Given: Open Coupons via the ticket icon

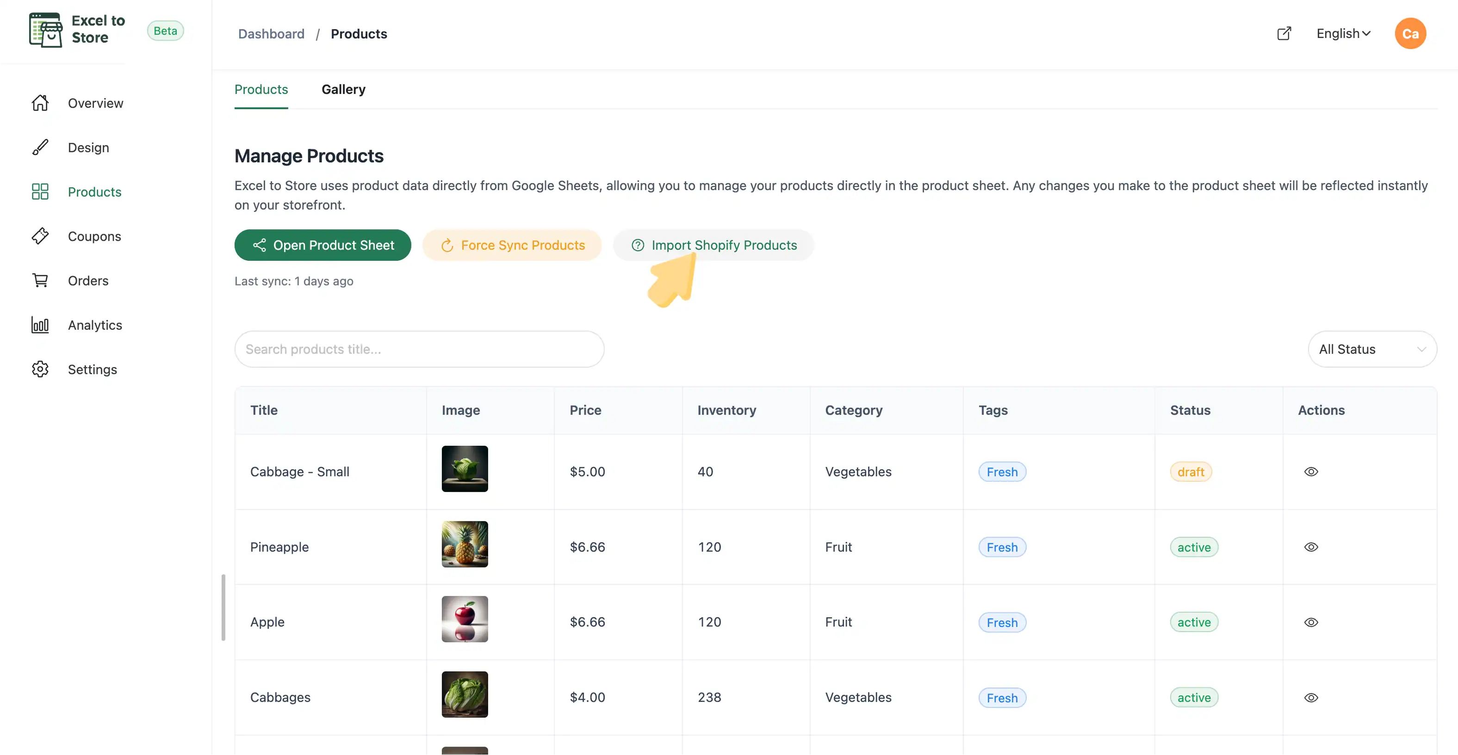Looking at the screenshot, I should point(40,236).
